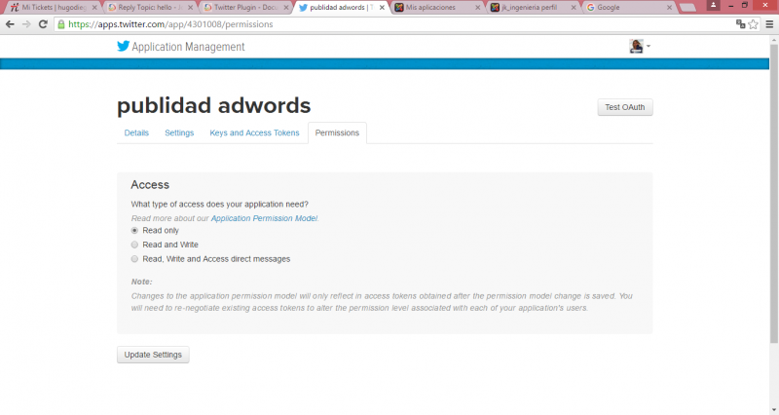Click the publidad adwords app title

[x=213, y=105]
